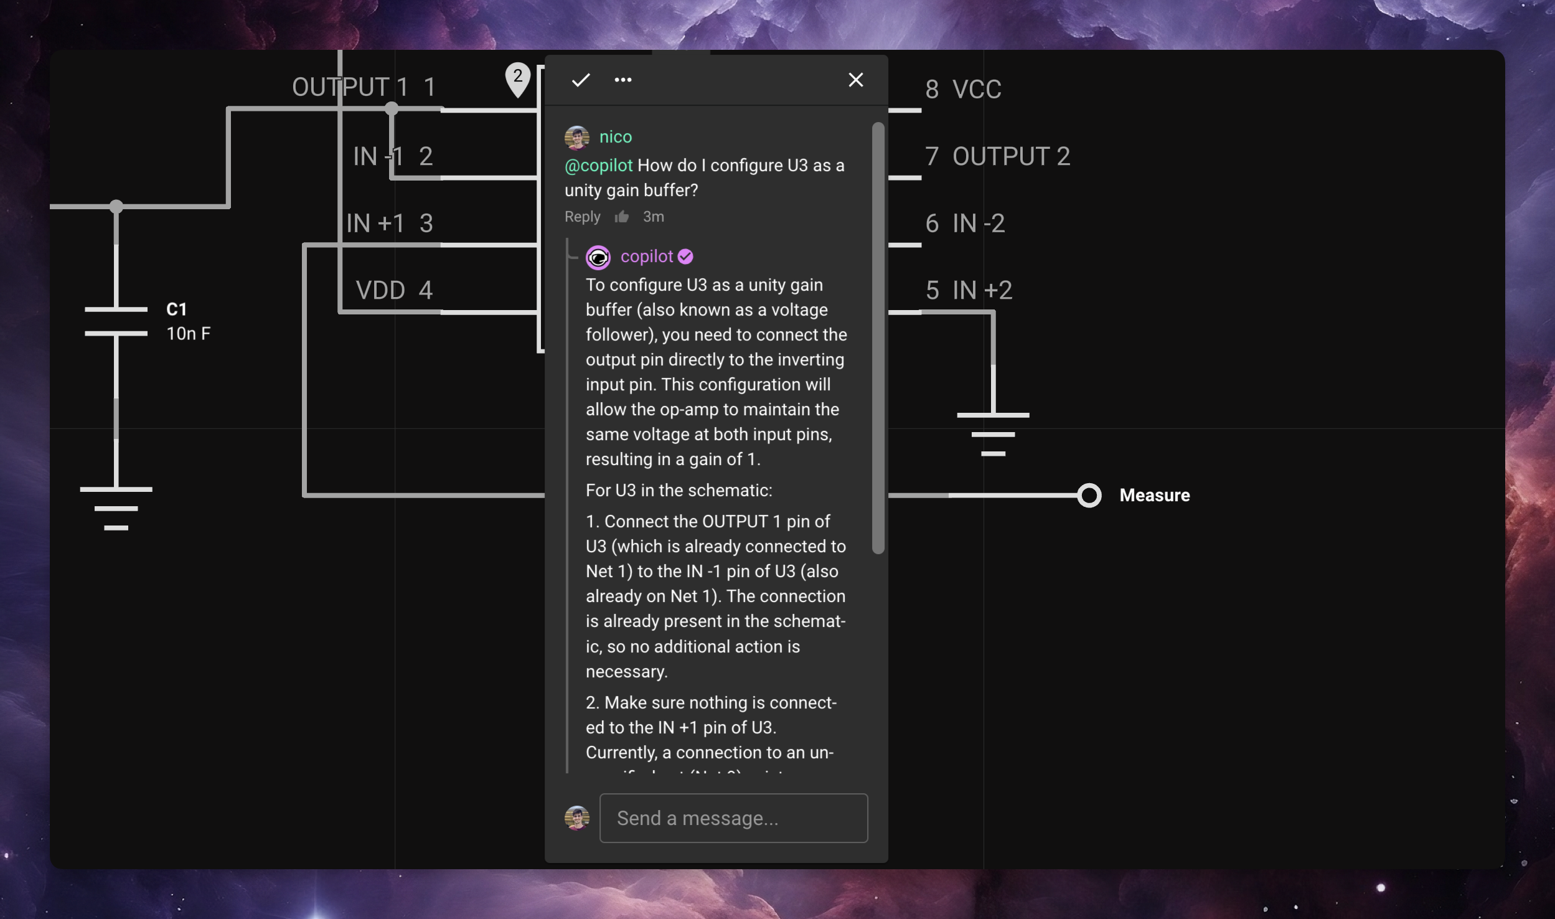Select the Measure port on the schematic
This screenshot has height=919, width=1555.
pos(1089,495)
